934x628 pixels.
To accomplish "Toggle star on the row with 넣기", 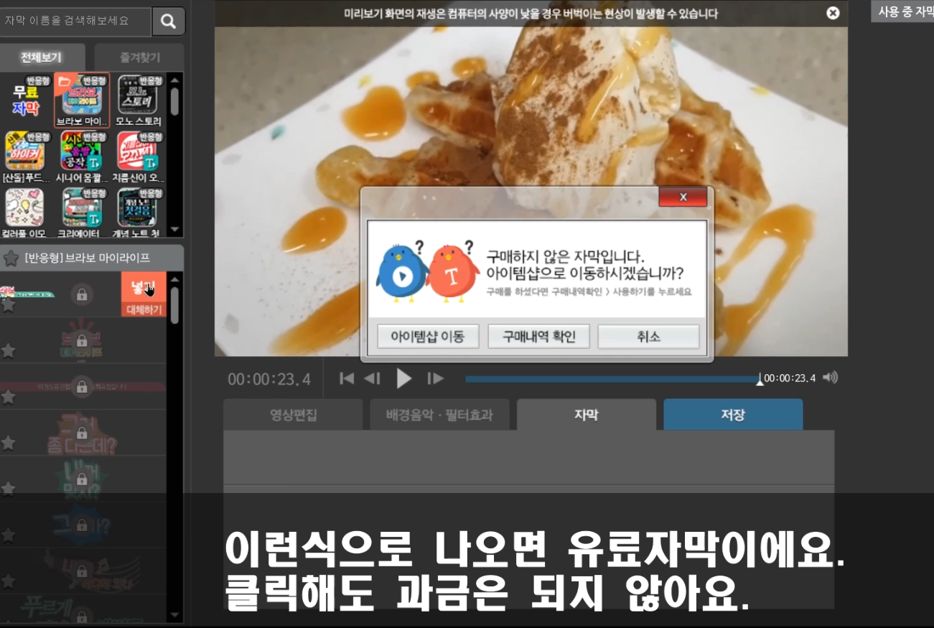I will [x=9, y=304].
